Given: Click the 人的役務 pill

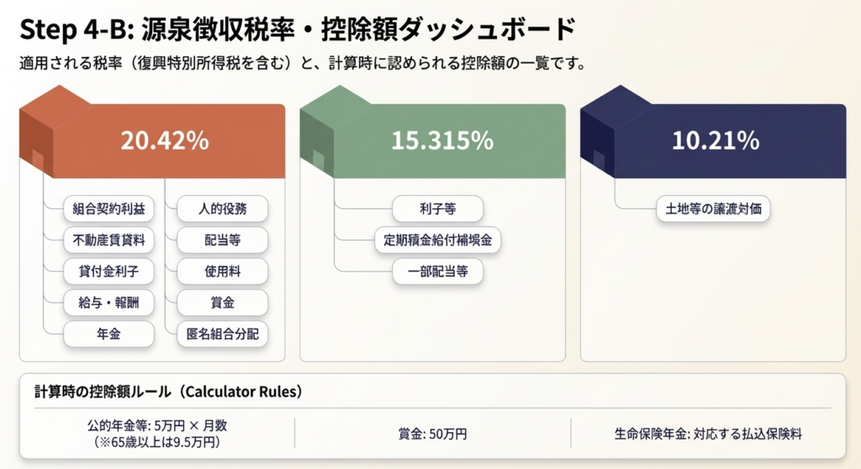Looking at the screenshot, I should click(222, 208).
